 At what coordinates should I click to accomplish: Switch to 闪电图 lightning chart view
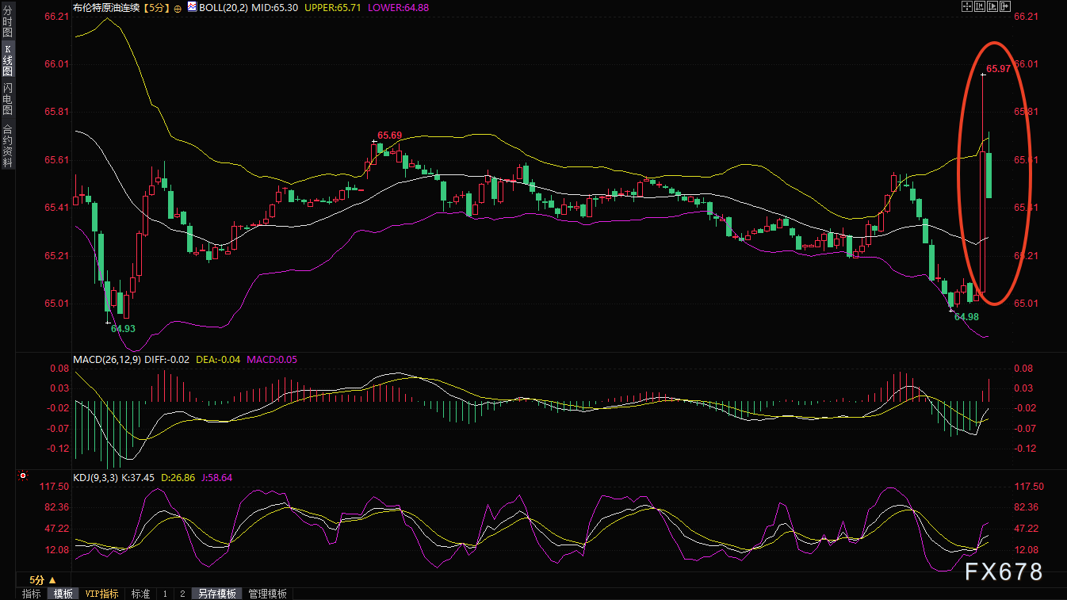pos(7,98)
